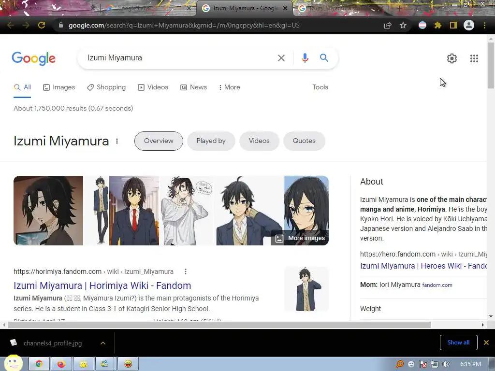
Task: Open the first carousel image of Miyamura's side profile
Action: coord(48,211)
